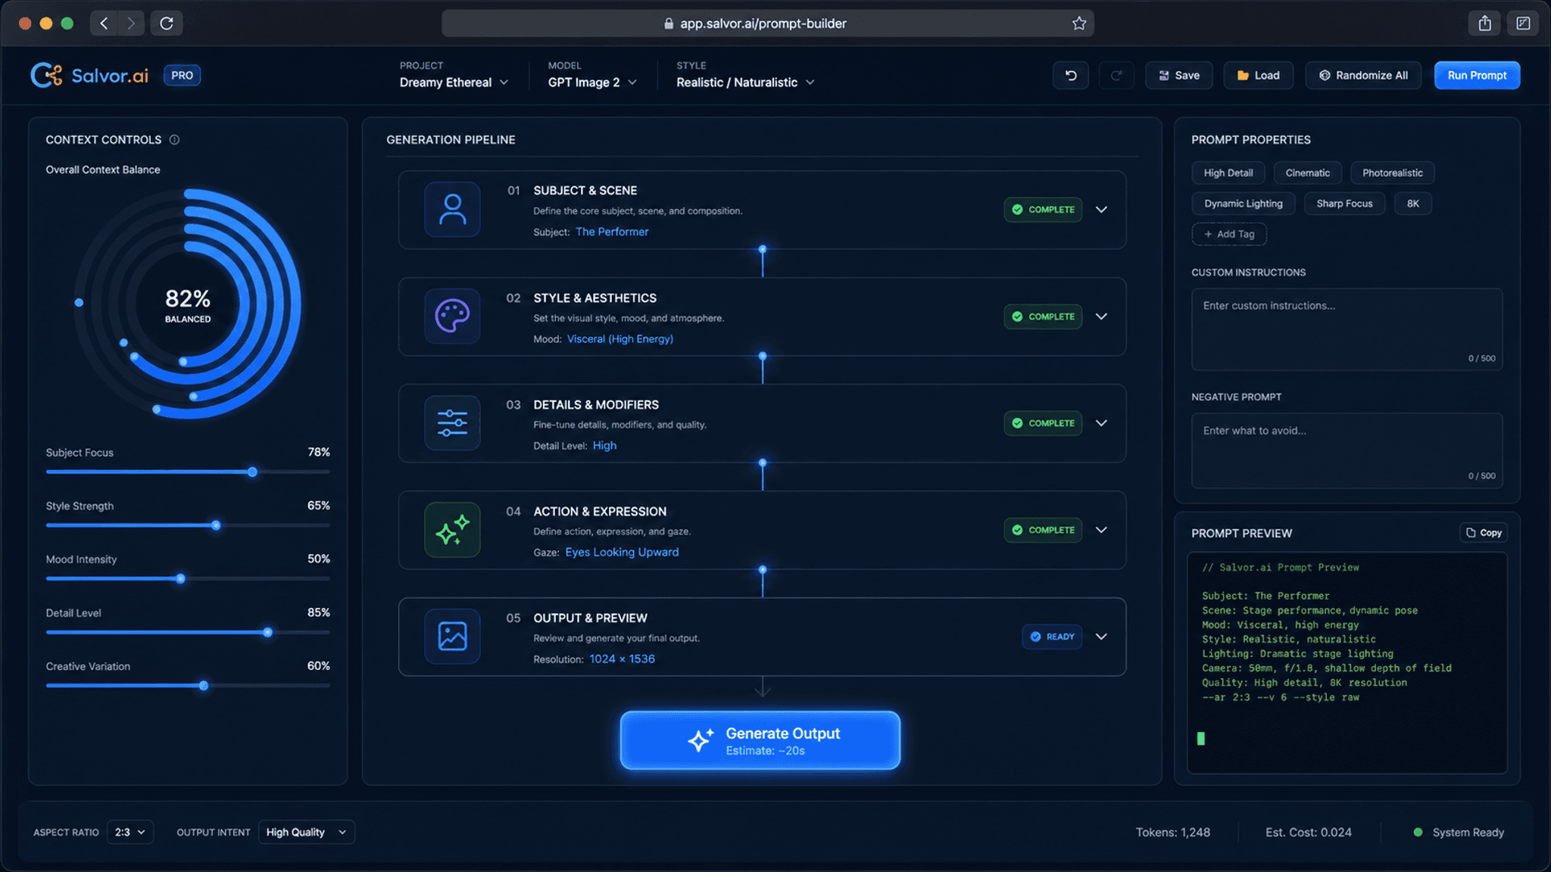The image size is (1551, 872).
Task: Click the Tokens: 1,248 status text
Action: (1172, 832)
